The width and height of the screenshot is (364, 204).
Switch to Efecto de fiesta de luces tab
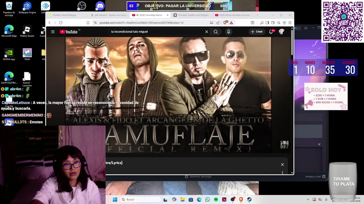(x=233, y=15)
